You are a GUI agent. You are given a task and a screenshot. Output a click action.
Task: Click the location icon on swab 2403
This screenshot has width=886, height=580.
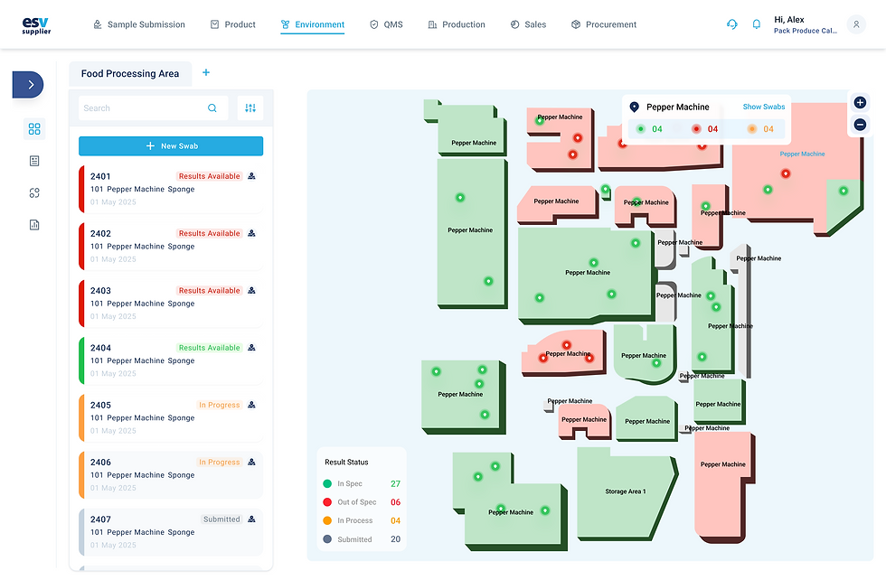[251, 290]
